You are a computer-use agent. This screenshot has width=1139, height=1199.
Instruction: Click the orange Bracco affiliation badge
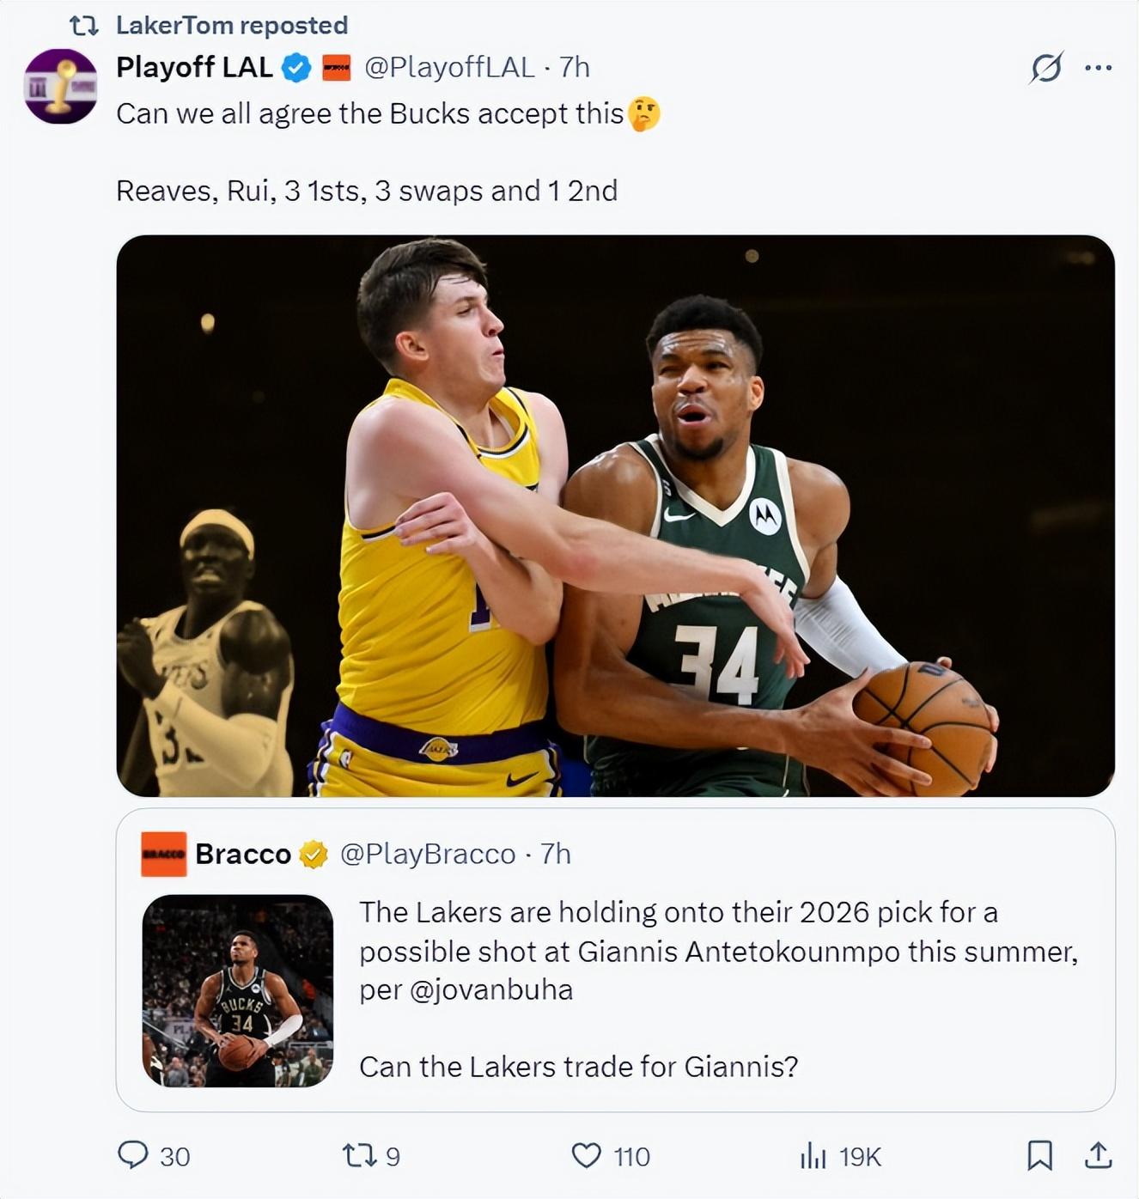pyautogui.click(x=336, y=68)
